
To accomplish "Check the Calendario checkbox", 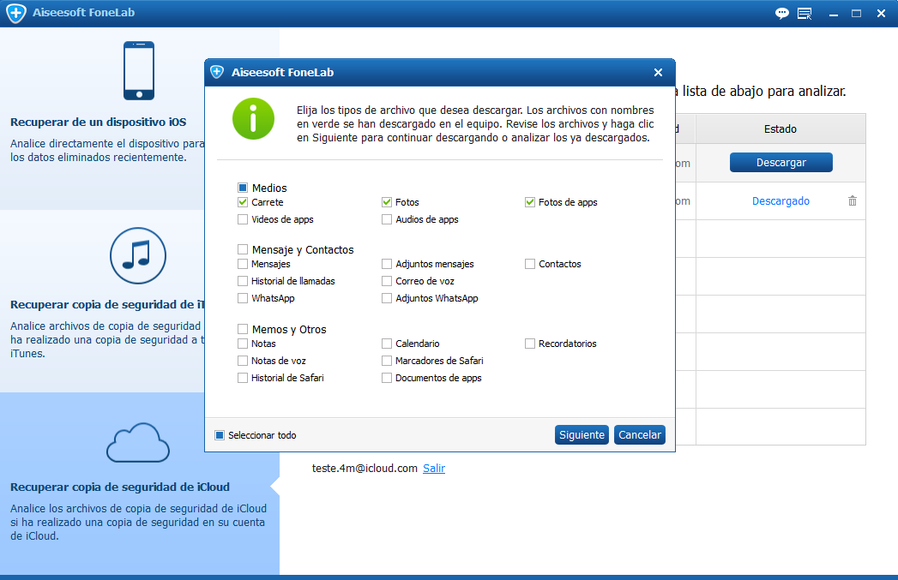I will tap(387, 344).
